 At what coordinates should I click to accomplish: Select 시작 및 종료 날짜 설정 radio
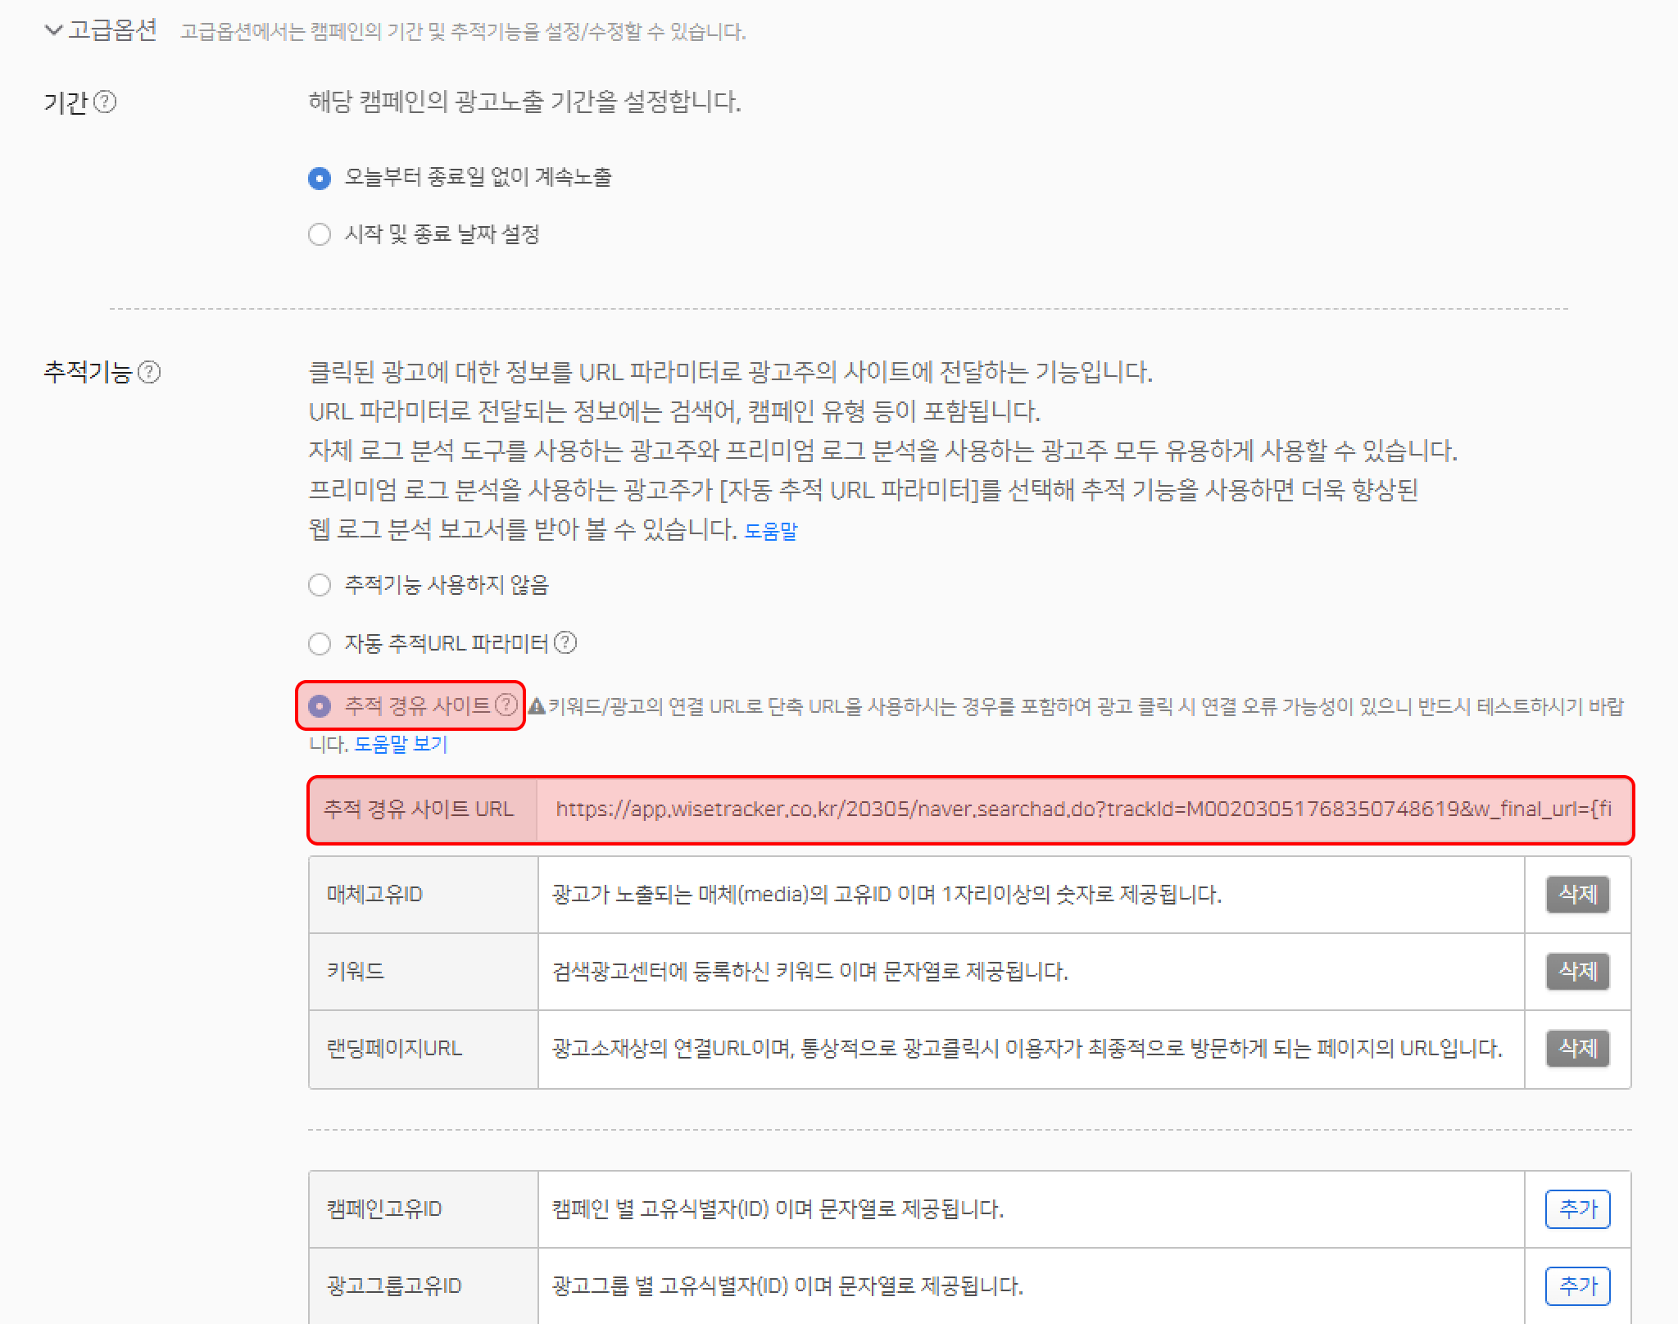320,234
